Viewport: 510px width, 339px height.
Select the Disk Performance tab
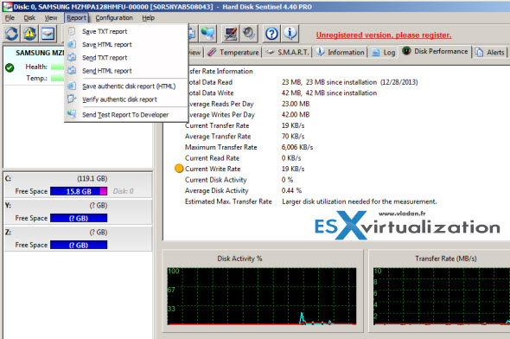click(x=435, y=51)
